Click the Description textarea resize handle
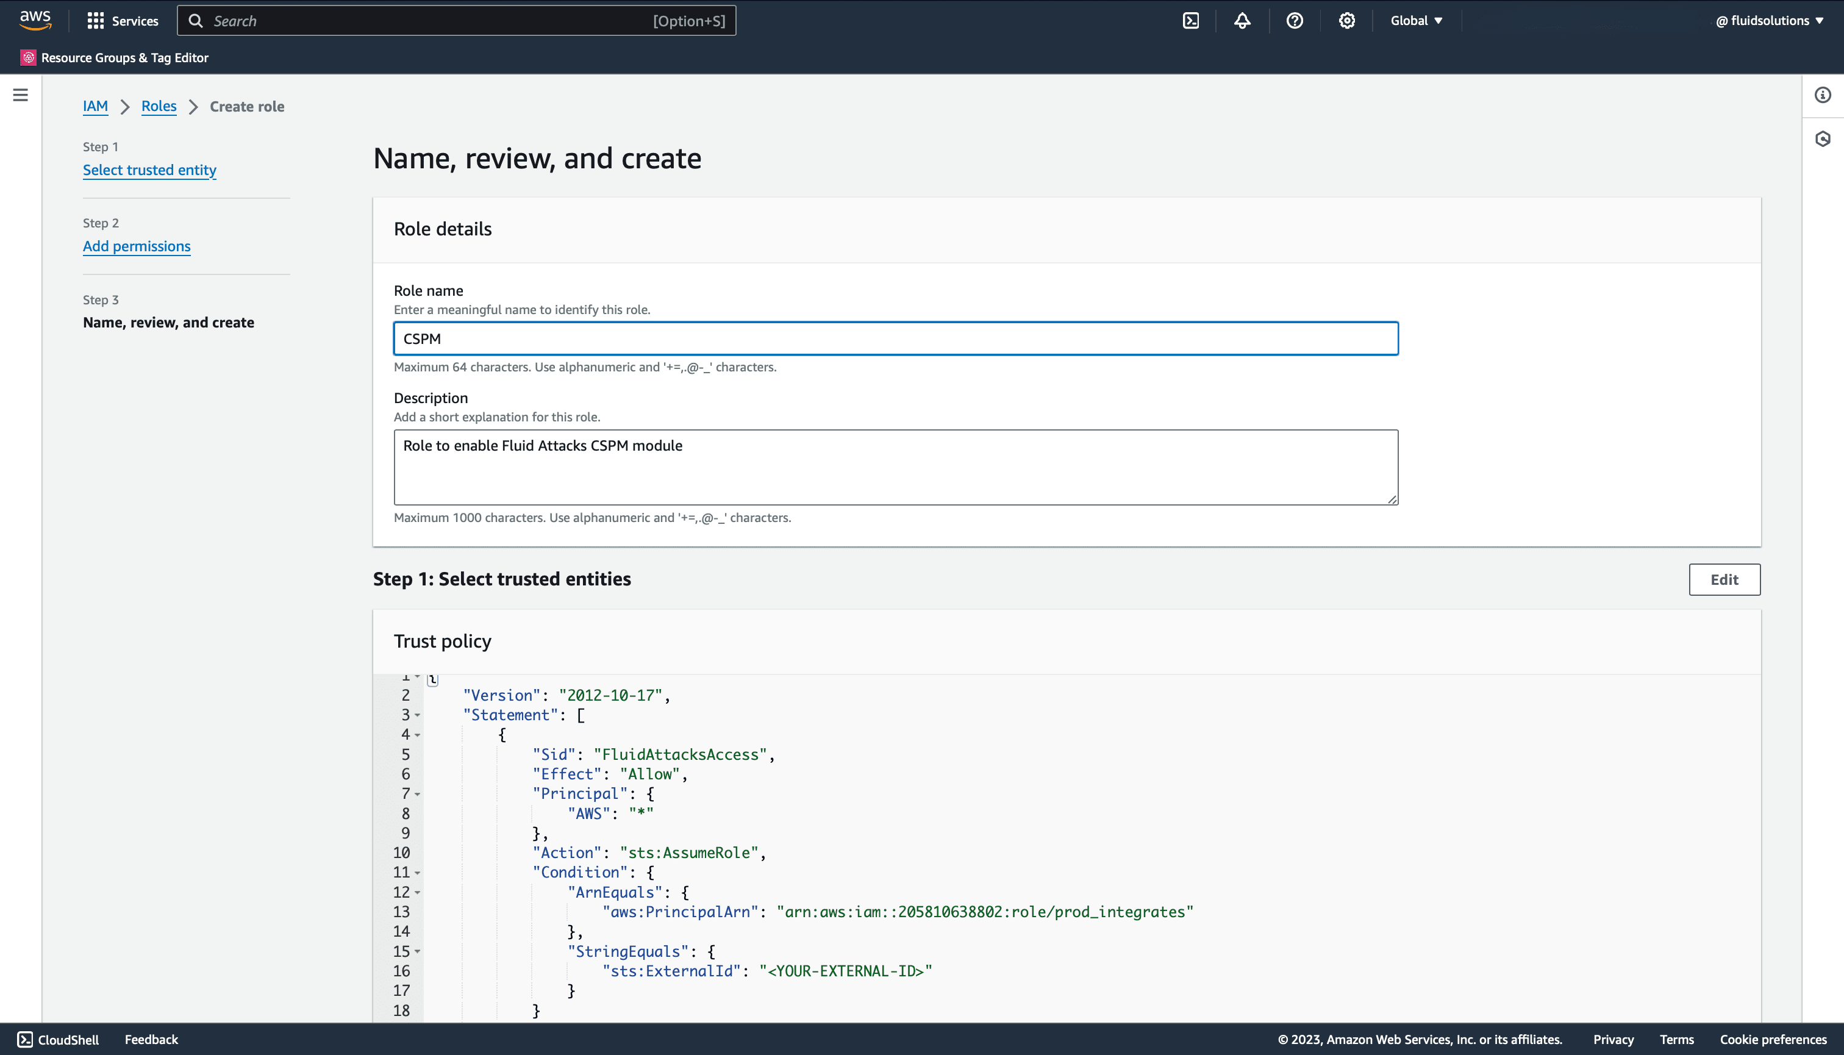1844x1055 pixels. coord(1392,499)
